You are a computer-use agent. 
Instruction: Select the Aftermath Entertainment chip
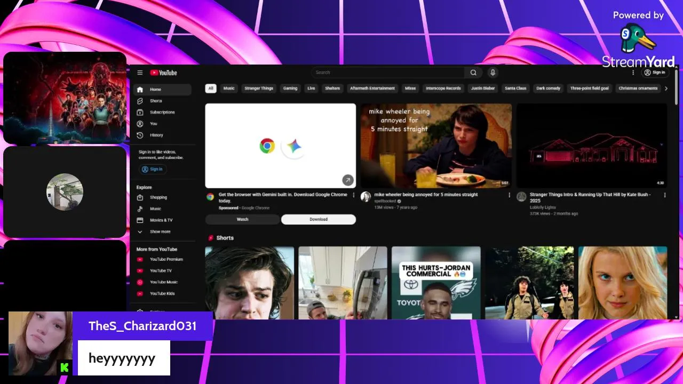tap(372, 89)
